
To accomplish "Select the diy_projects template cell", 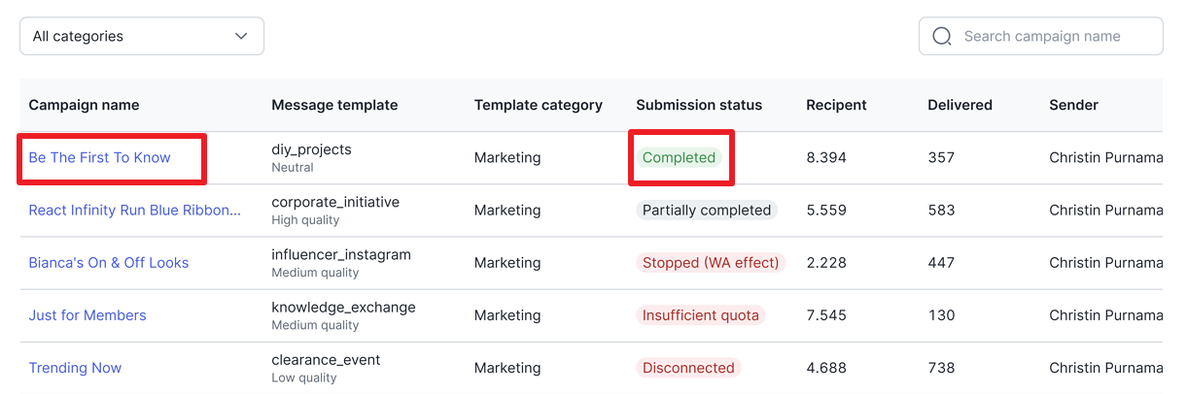I will [x=311, y=157].
